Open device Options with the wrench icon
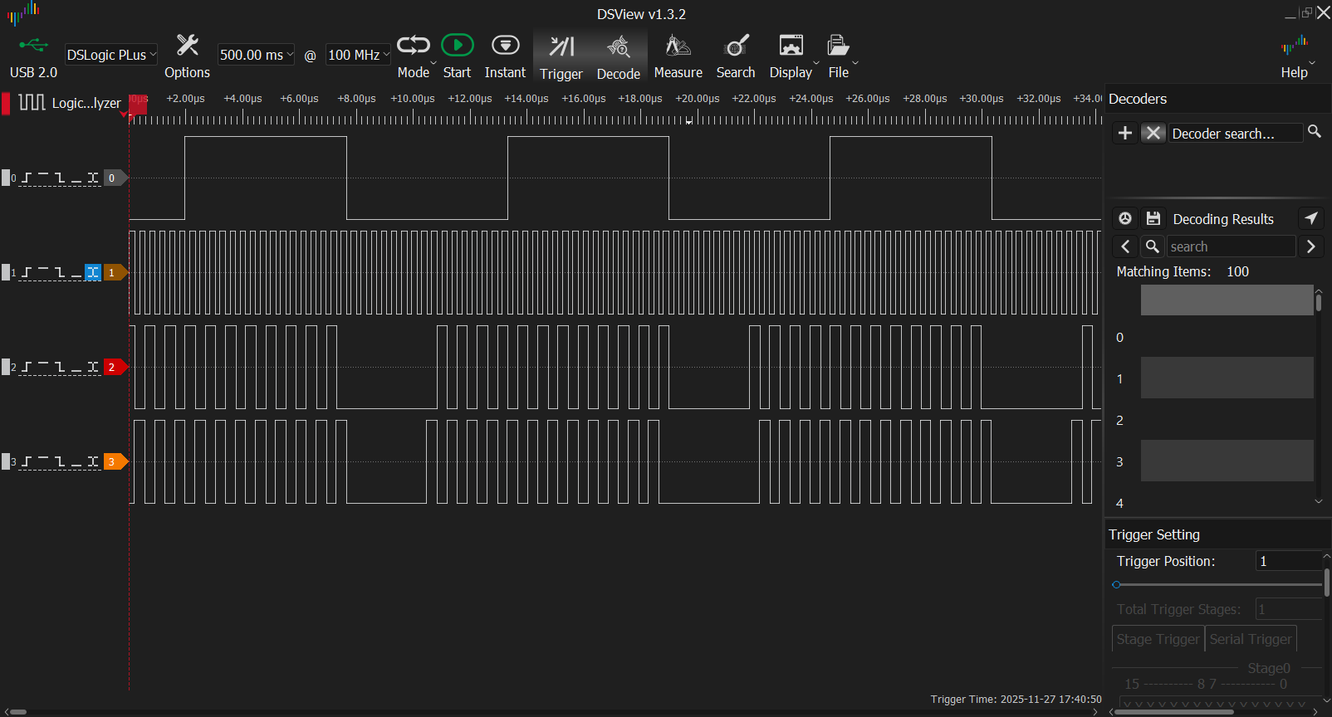Viewport: 1332px width, 717px height. pyautogui.click(x=187, y=55)
